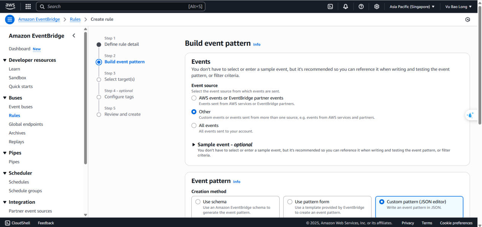This screenshot has height=227, width=482.
Task: Open Event buses in the sidebar
Action: pos(21,107)
